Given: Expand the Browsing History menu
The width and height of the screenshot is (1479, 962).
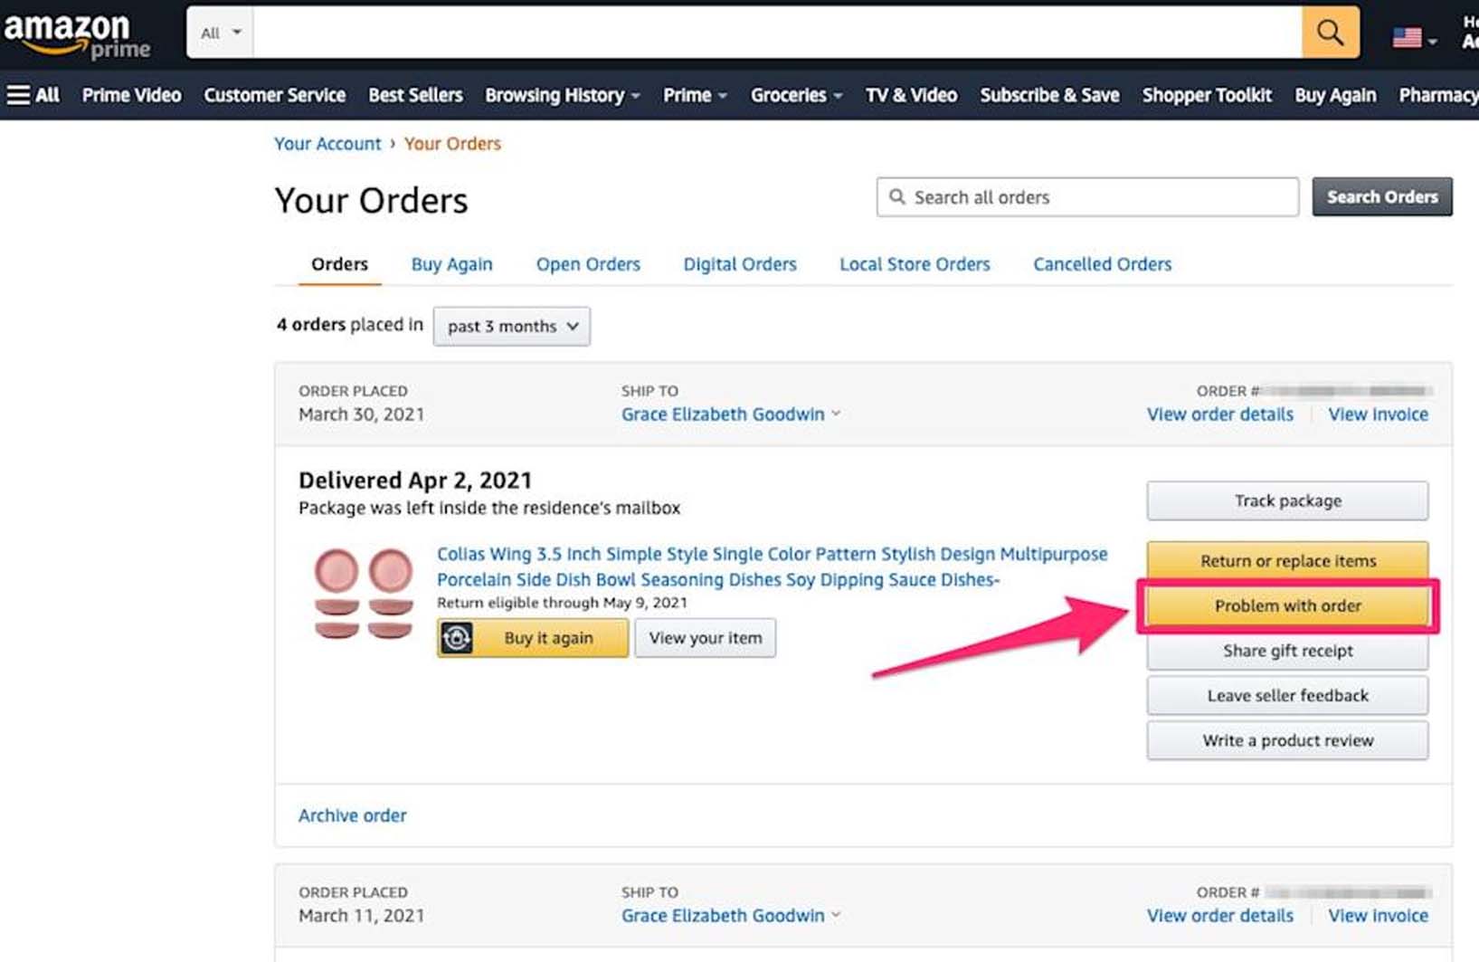Looking at the screenshot, I should click(562, 95).
